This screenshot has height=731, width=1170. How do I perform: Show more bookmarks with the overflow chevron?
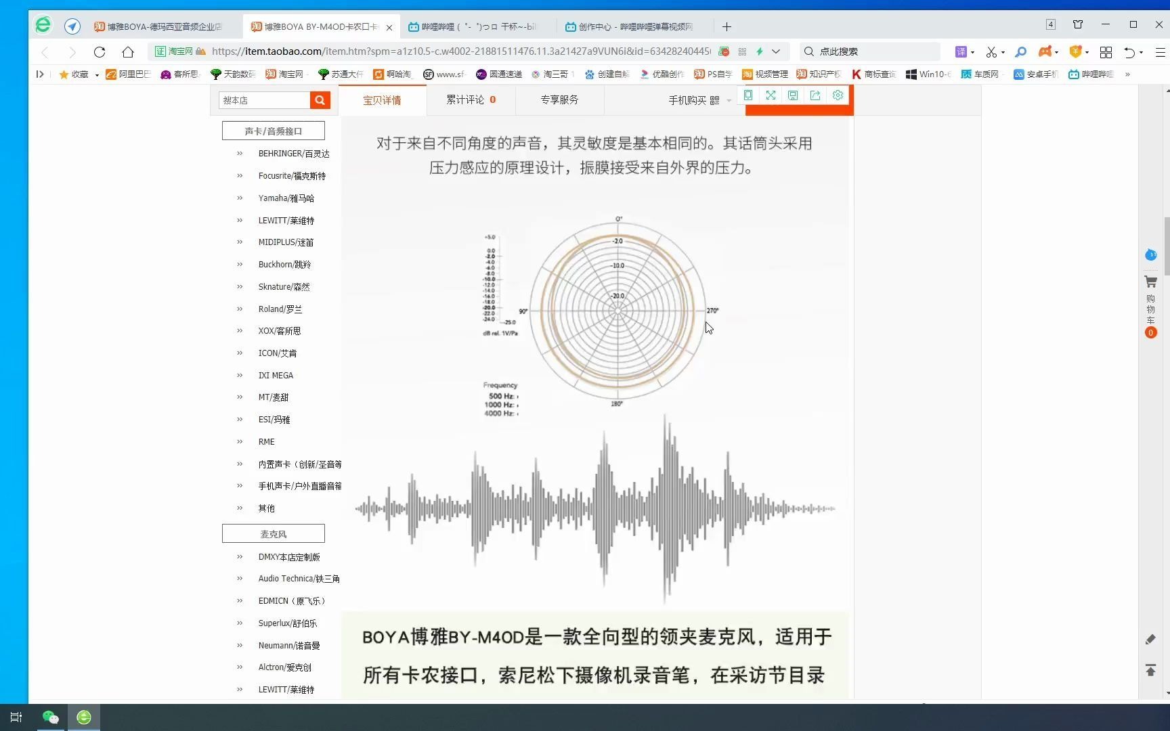pyautogui.click(x=1127, y=74)
